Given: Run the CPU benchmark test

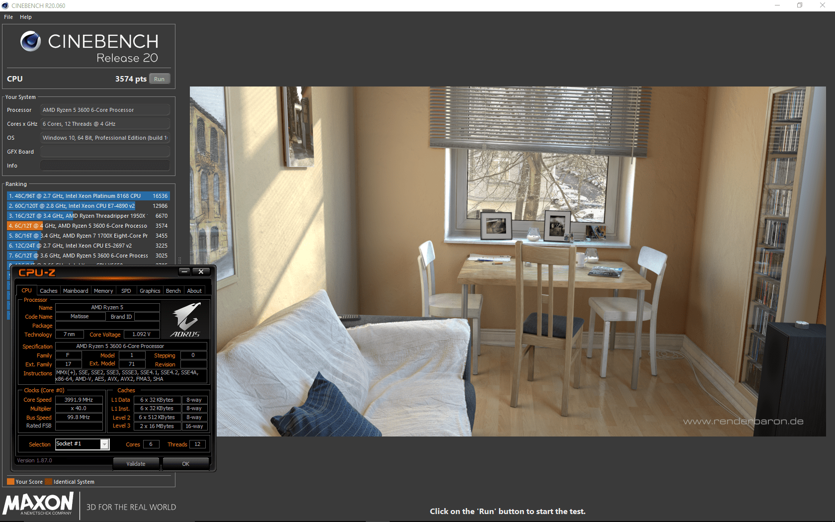Looking at the screenshot, I should tap(159, 79).
